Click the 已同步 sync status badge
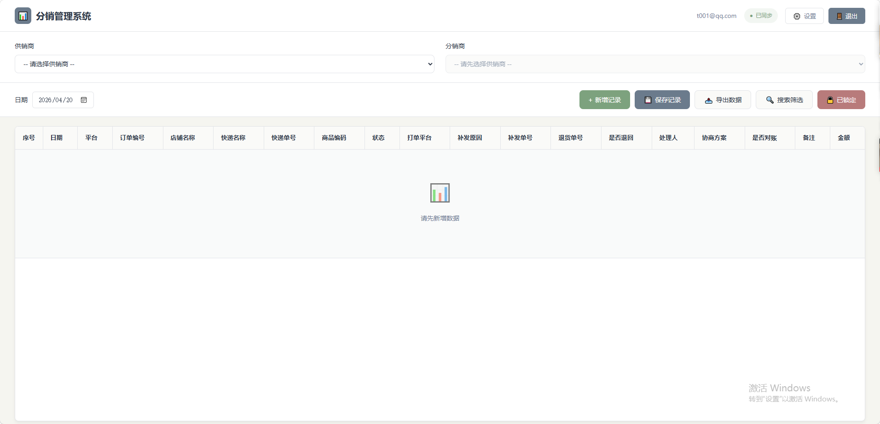This screenshot has height=424, width=880. tap(761, 16)
